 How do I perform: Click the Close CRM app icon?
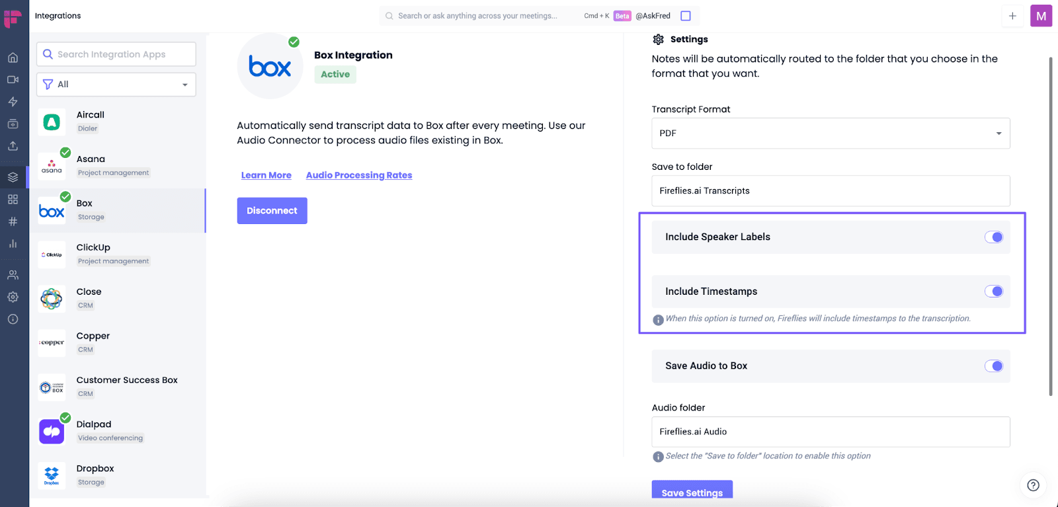[x=52, y=299]
